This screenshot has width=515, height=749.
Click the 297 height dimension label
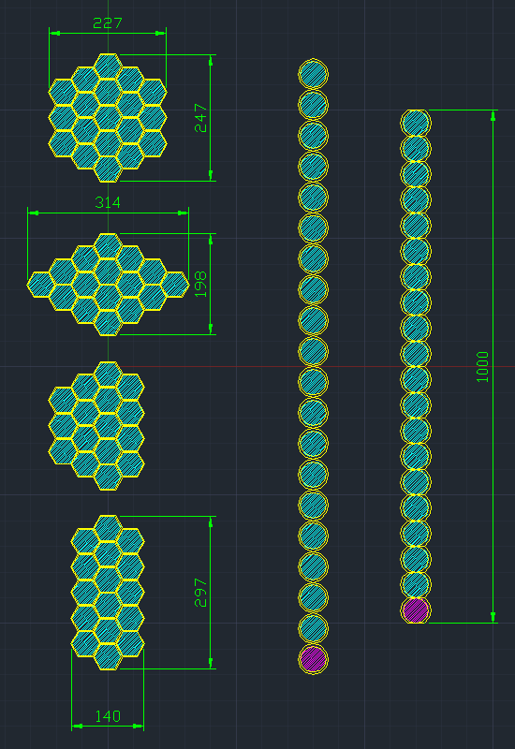point(200,593)
